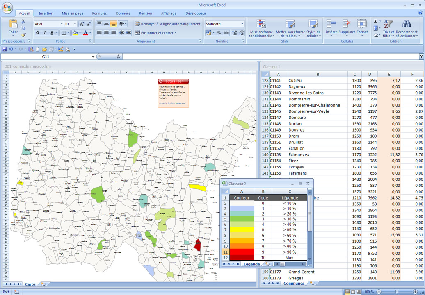Open the Standard number format dropdown
425x295 pixels.
(x=242, y=24)
